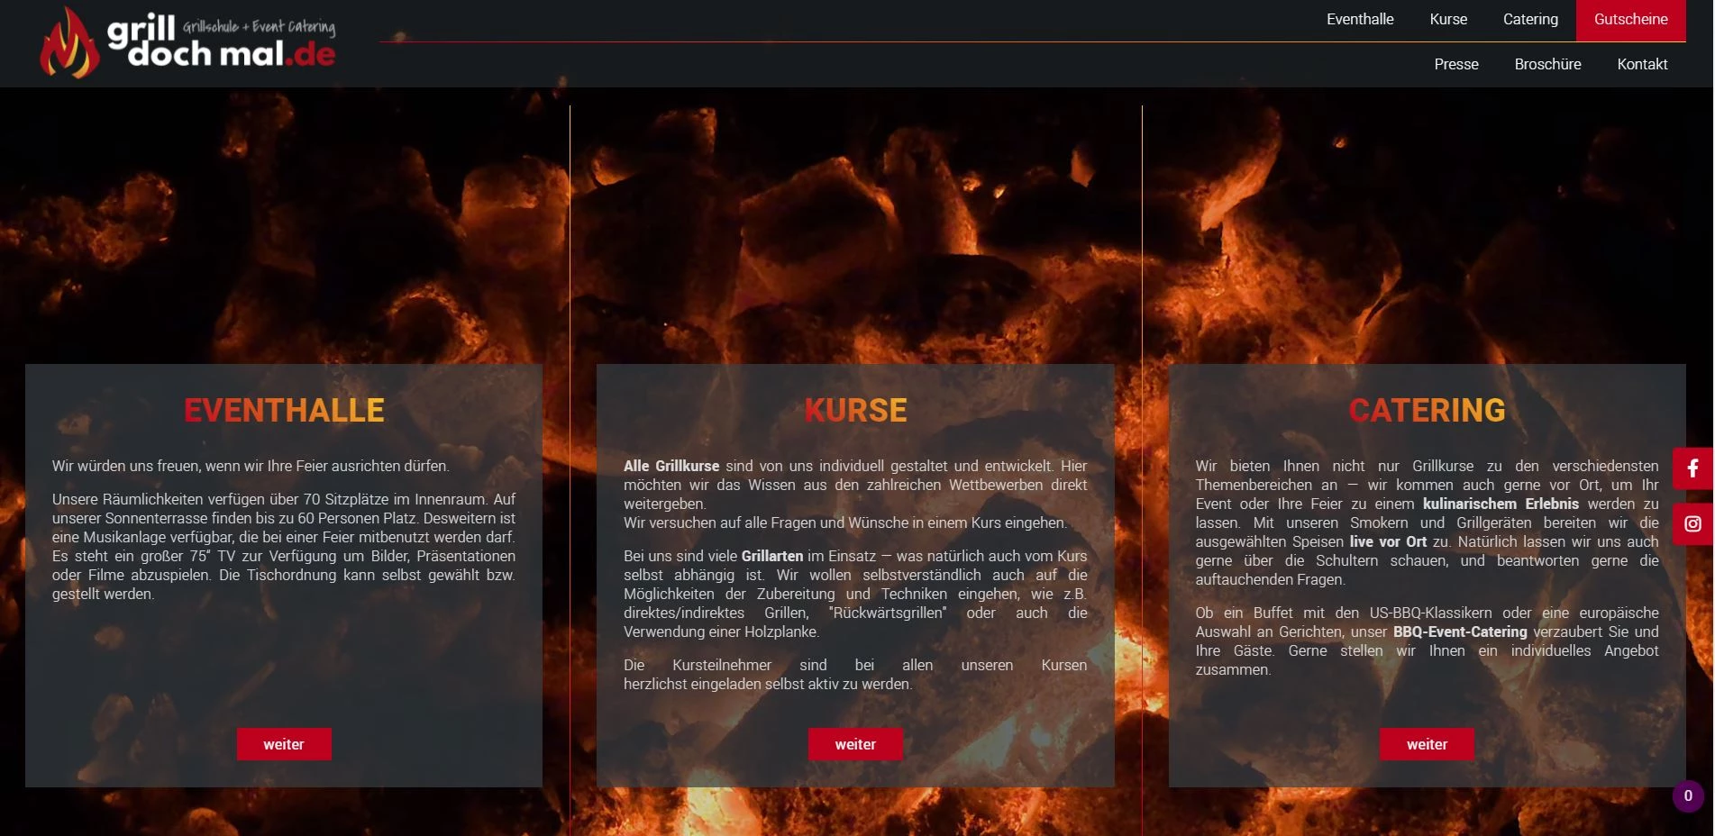Click the CATERING heading

click(x=1426, y=411)
